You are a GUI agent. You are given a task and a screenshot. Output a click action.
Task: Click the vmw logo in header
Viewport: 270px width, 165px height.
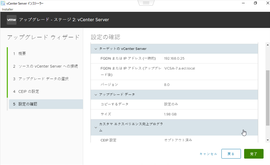coord(12,20)
